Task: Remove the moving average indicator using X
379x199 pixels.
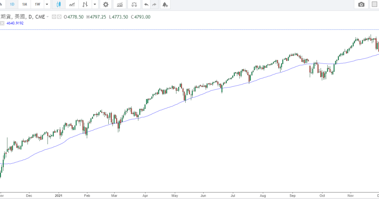Action: pyautogui.click(x=2, y=23)
